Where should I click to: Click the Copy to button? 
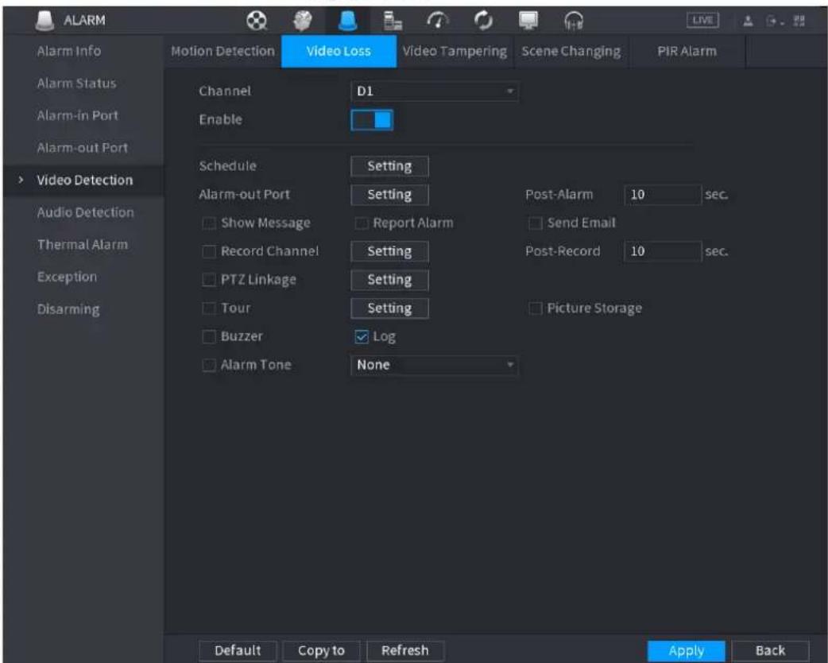[321, 651]
